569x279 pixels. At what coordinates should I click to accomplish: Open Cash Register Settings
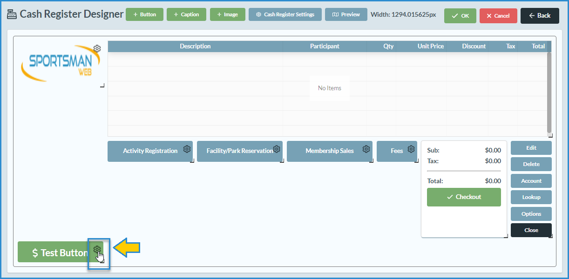pyautogui.click(x=284, y=14)
